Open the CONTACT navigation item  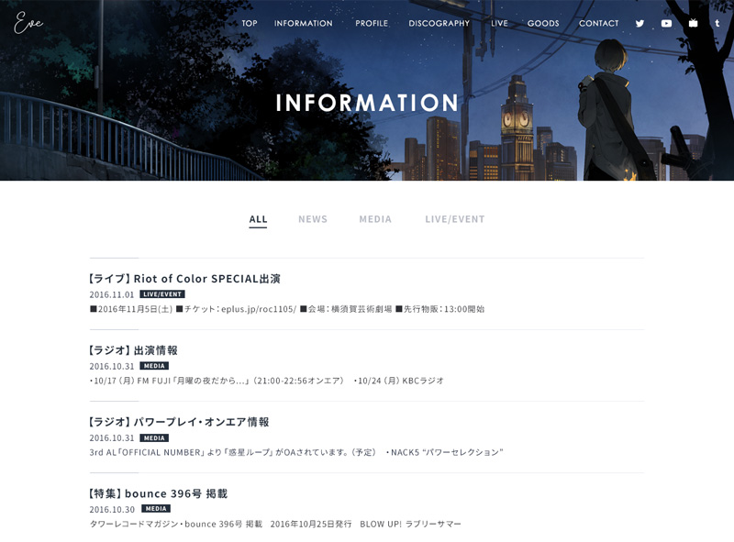(x=599, y=24)
